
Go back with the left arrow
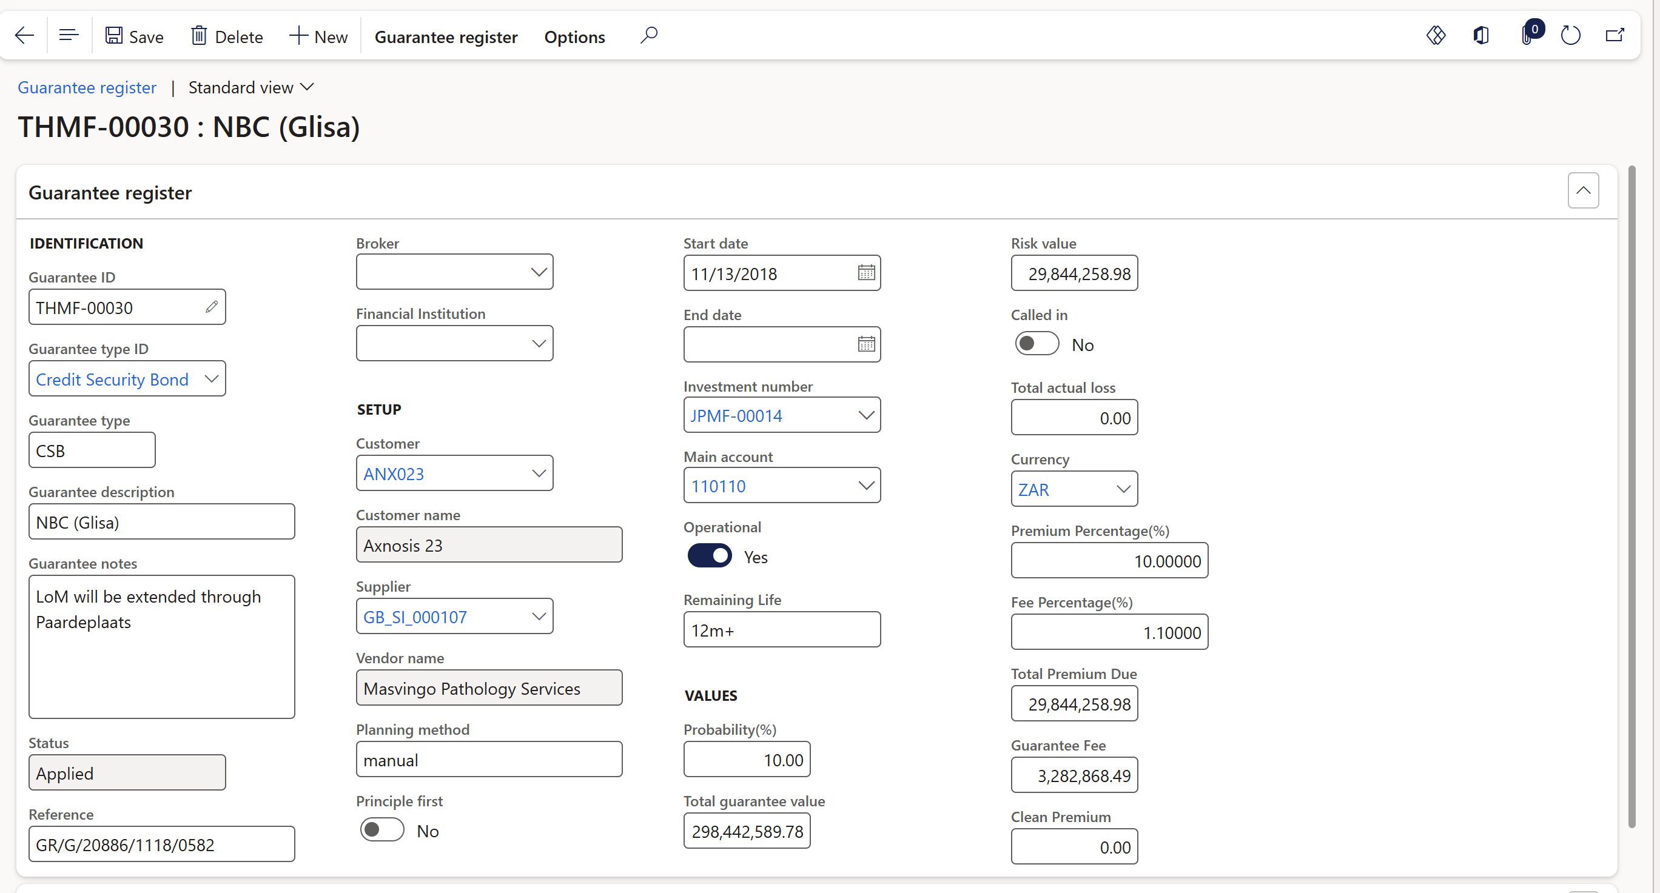(x=24, y=35)
